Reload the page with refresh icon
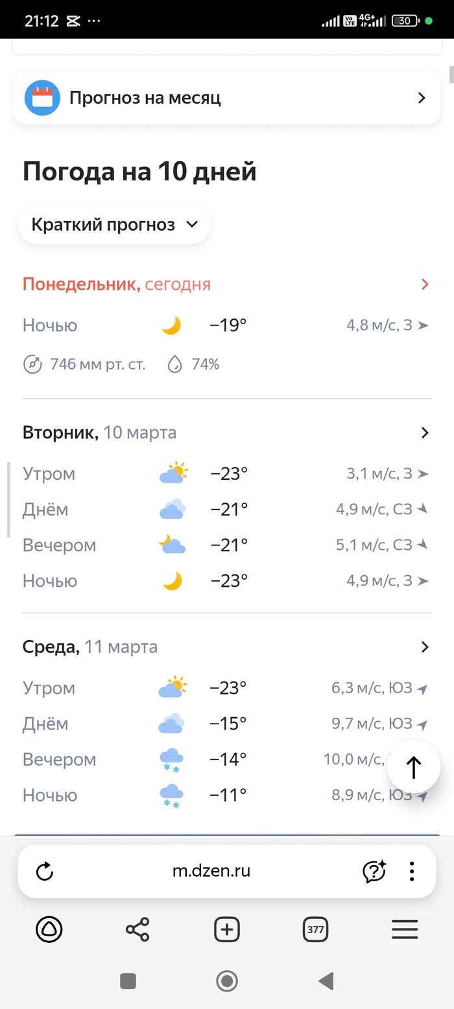 pyautogui.click(x=45, y=872)
